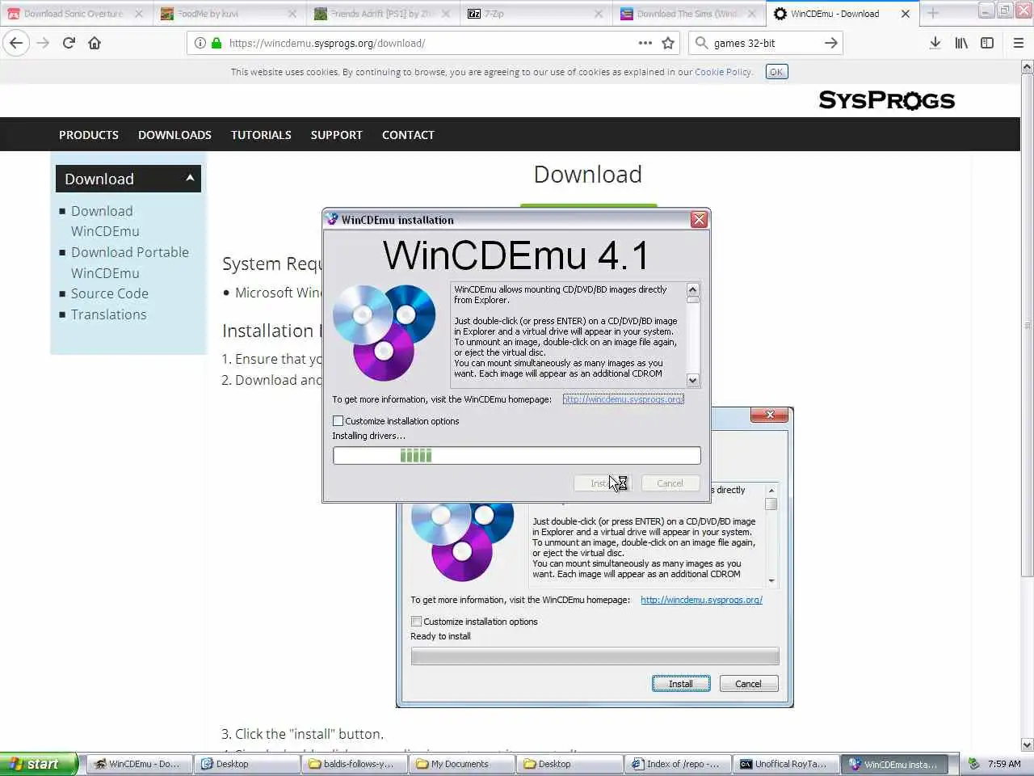
Task: Click Cancel in the tutorial screenshot
Action: (748, 684)
